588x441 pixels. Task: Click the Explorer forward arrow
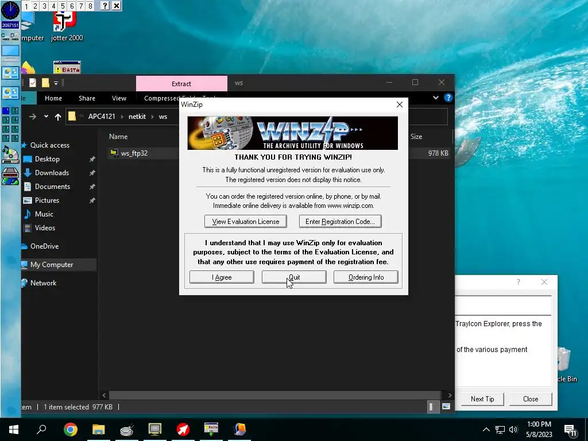pos(33,117)
